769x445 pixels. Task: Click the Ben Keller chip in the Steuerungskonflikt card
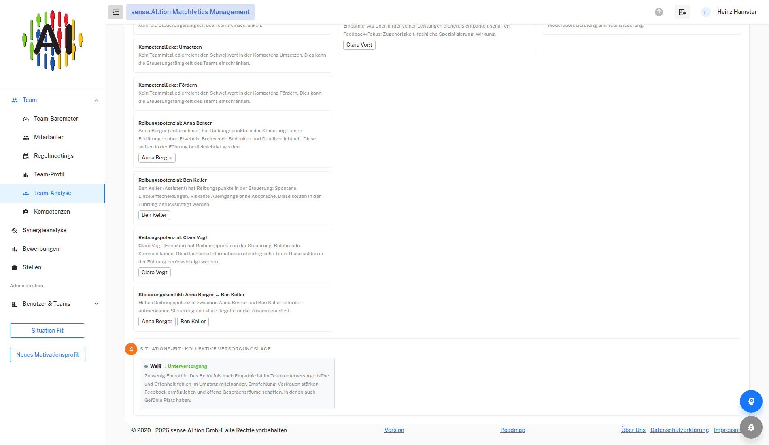coord(193,322)
